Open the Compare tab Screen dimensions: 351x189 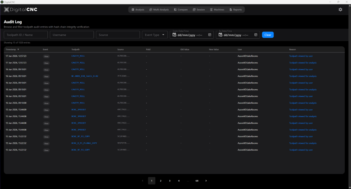[181, 10]
